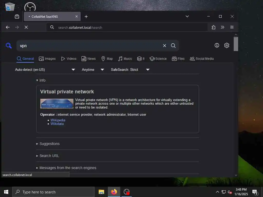This screenshot has height=197, width=263.
Task: Open Auto-detect (en-US) language dropdown
Action: pyautogui.click(x=45, y=70)
